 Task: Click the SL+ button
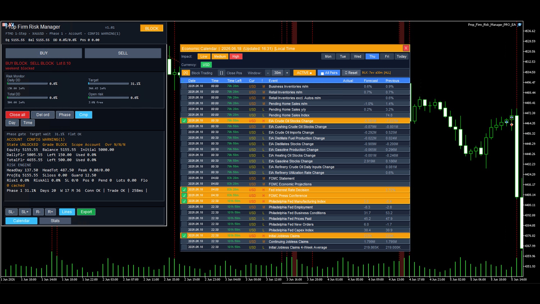point(25,212)
